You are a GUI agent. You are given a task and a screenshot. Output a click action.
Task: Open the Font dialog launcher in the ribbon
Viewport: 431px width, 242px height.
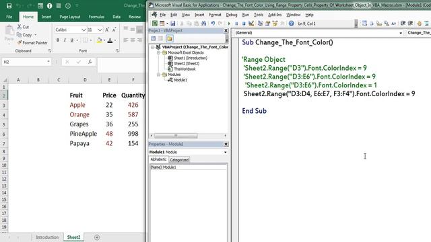117,51
